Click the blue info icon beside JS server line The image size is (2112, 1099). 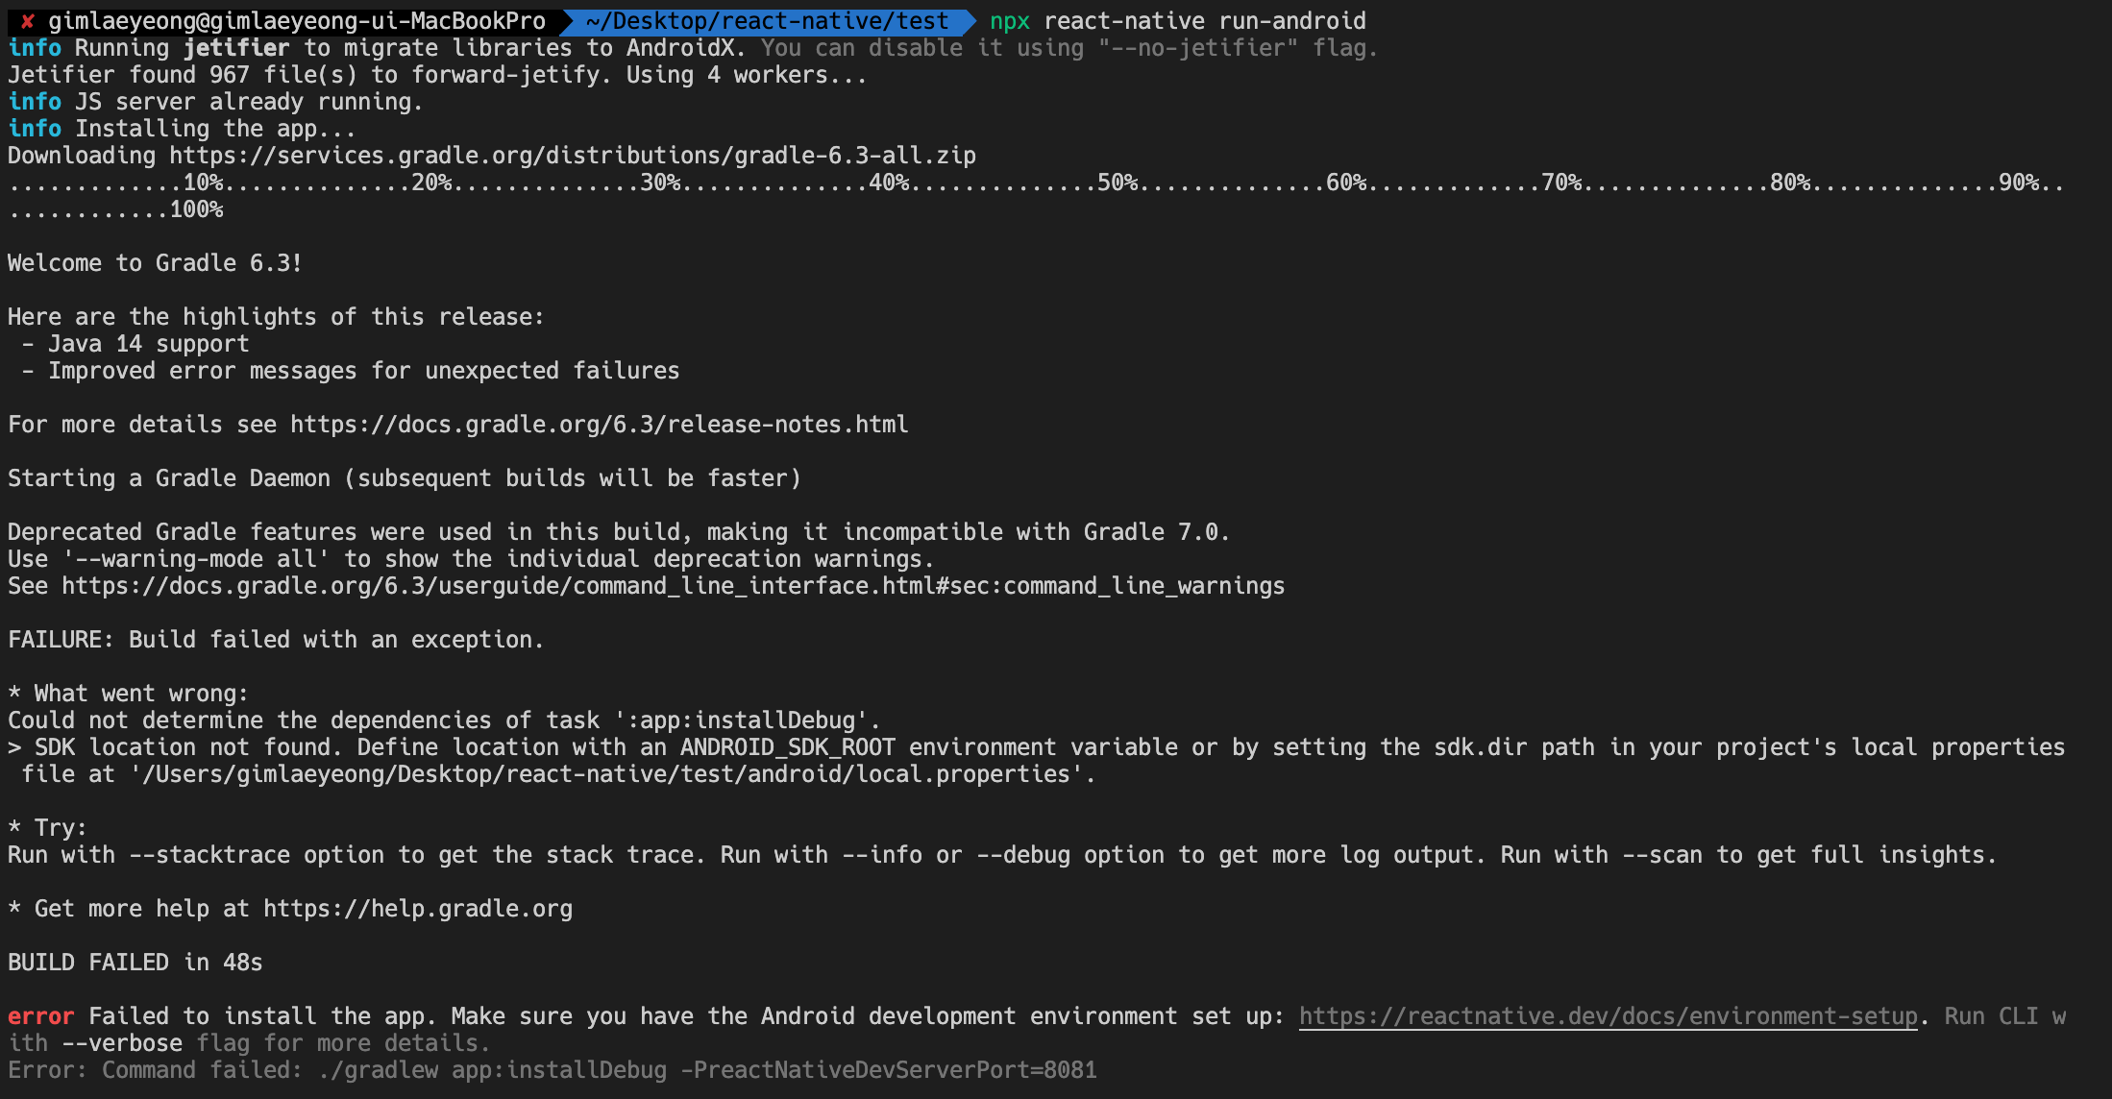tap(34, 101)
